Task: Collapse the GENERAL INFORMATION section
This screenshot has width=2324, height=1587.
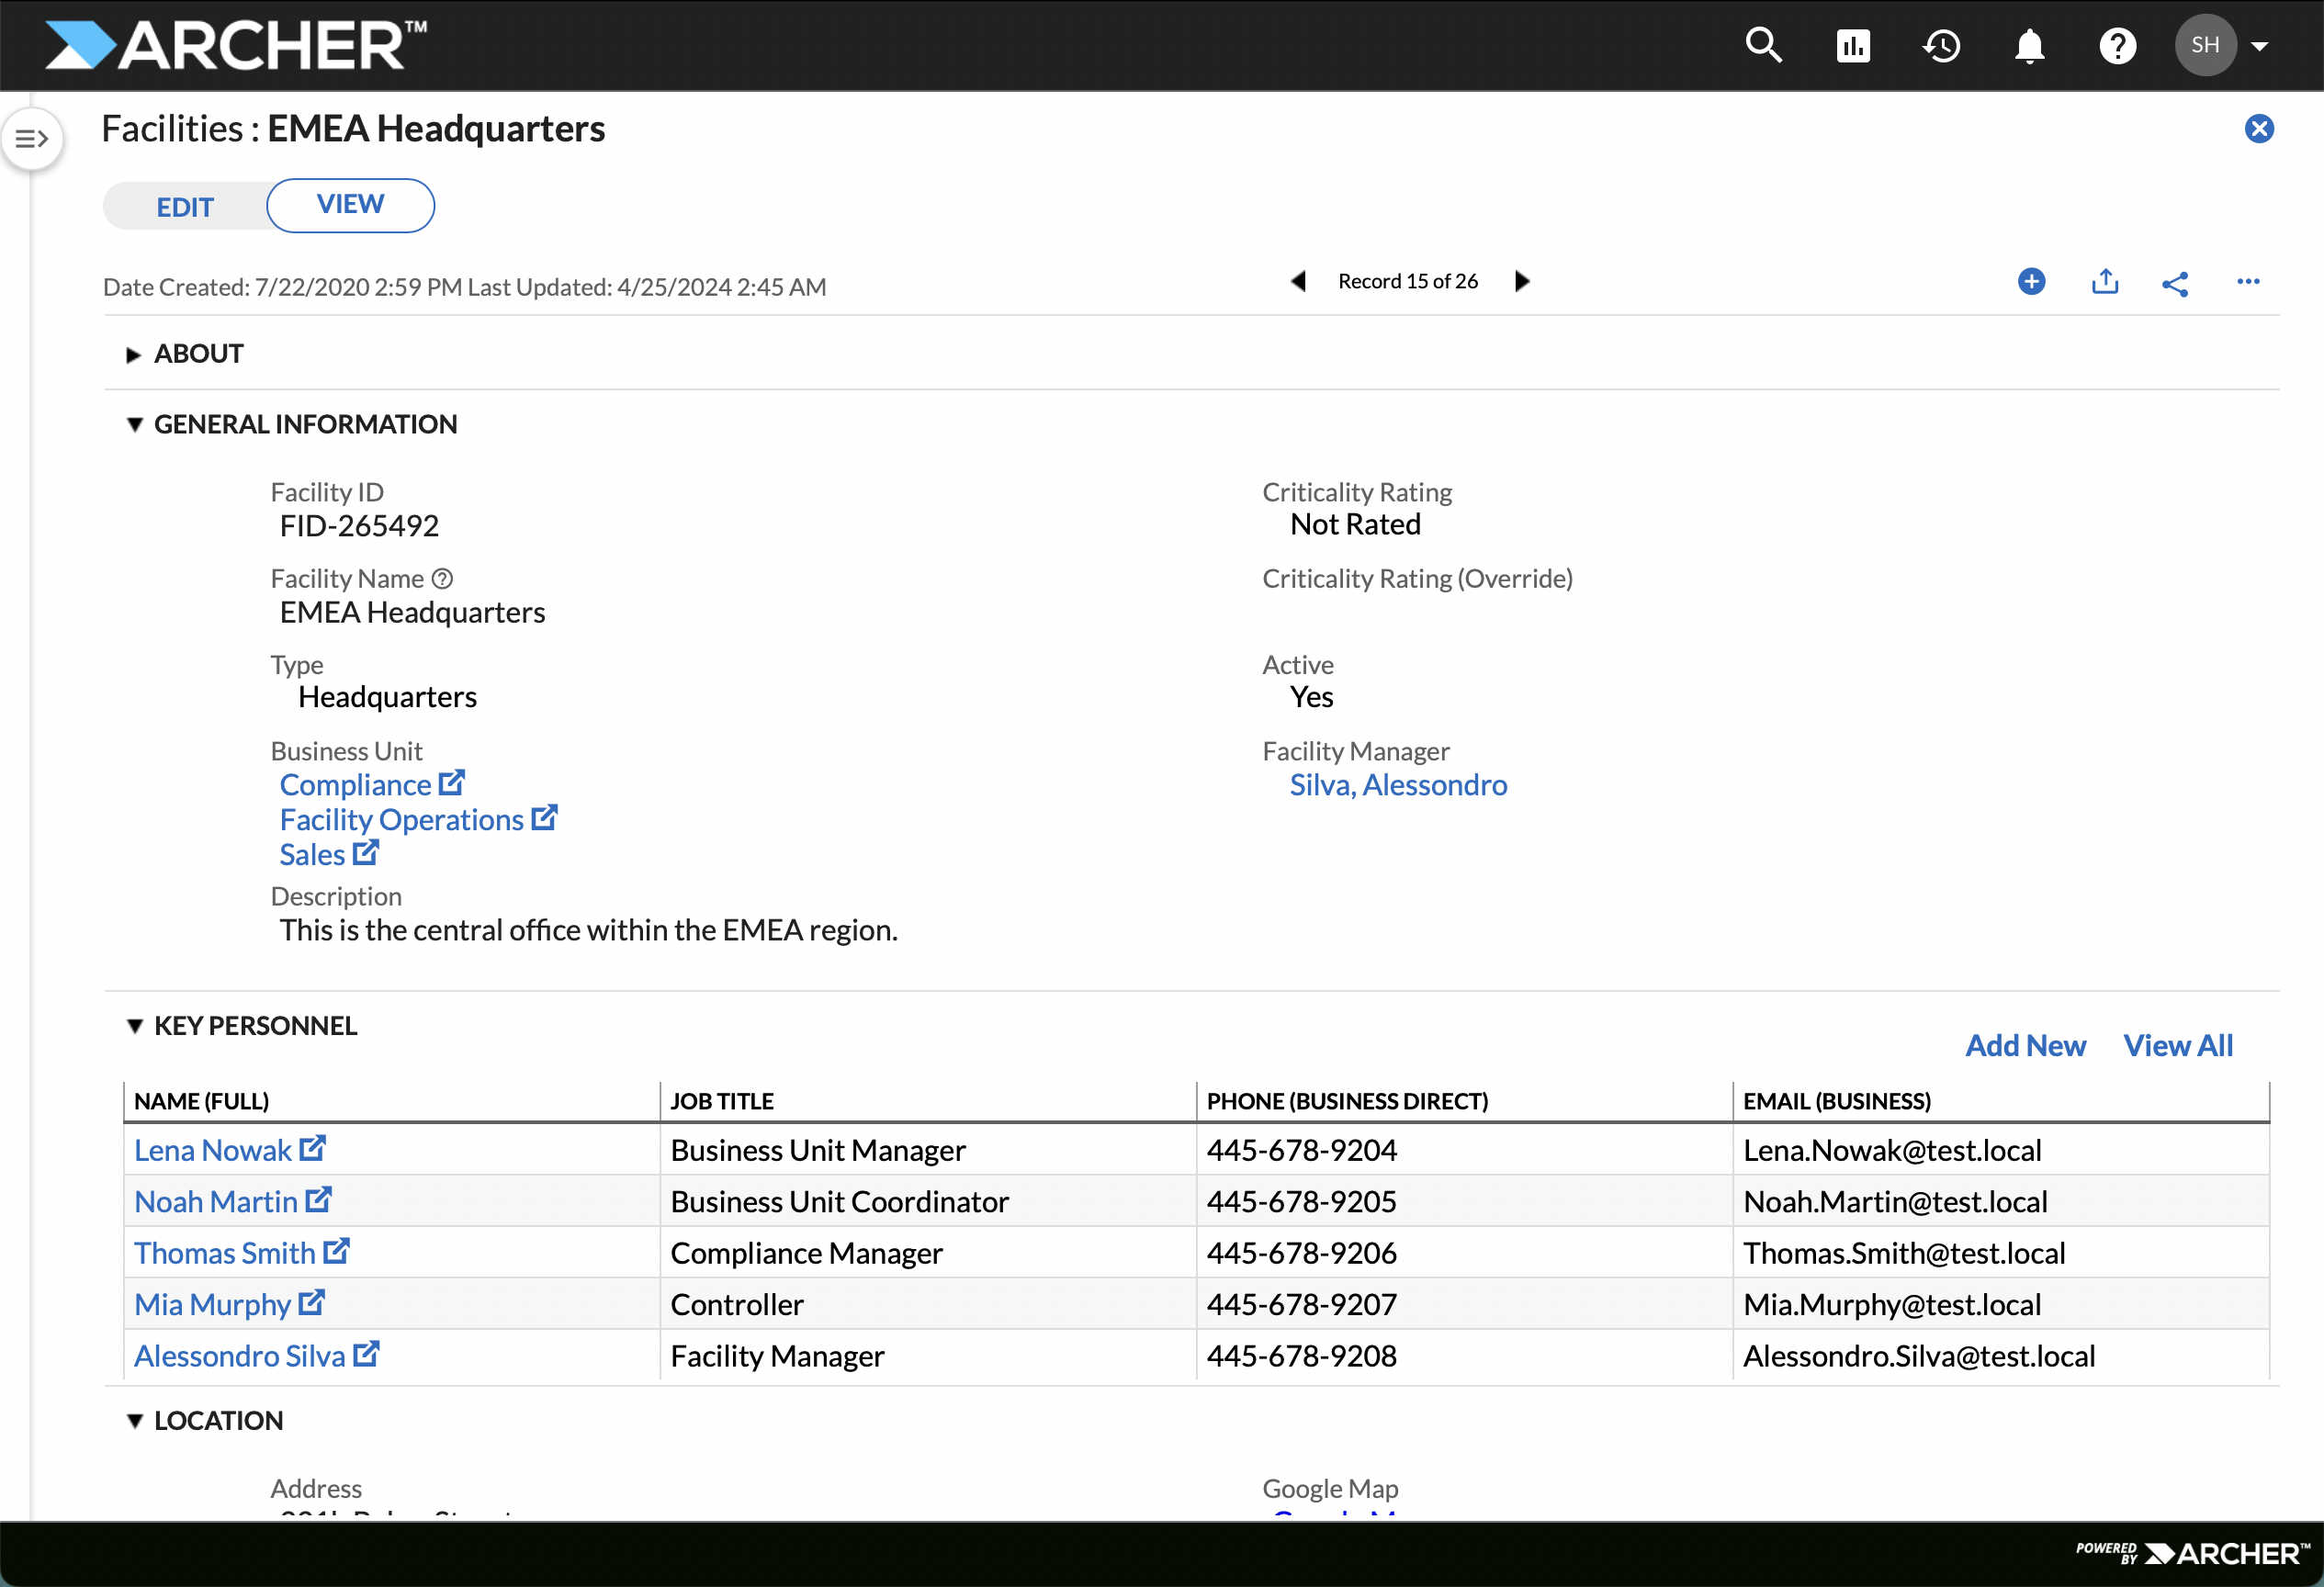Action: (135, 424)
